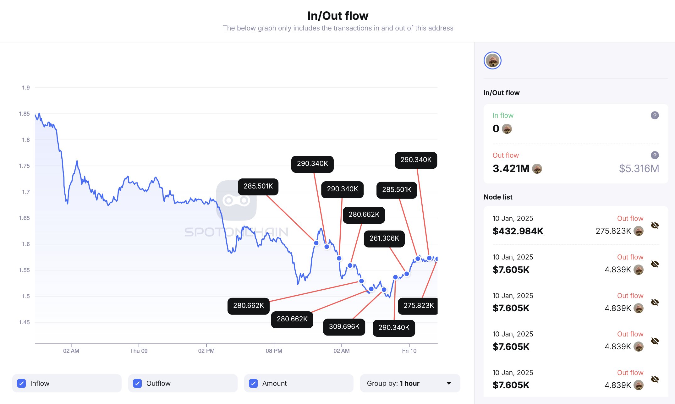Click the 3.421M outflow amount
675x404 pixels.
pos(511,169)
